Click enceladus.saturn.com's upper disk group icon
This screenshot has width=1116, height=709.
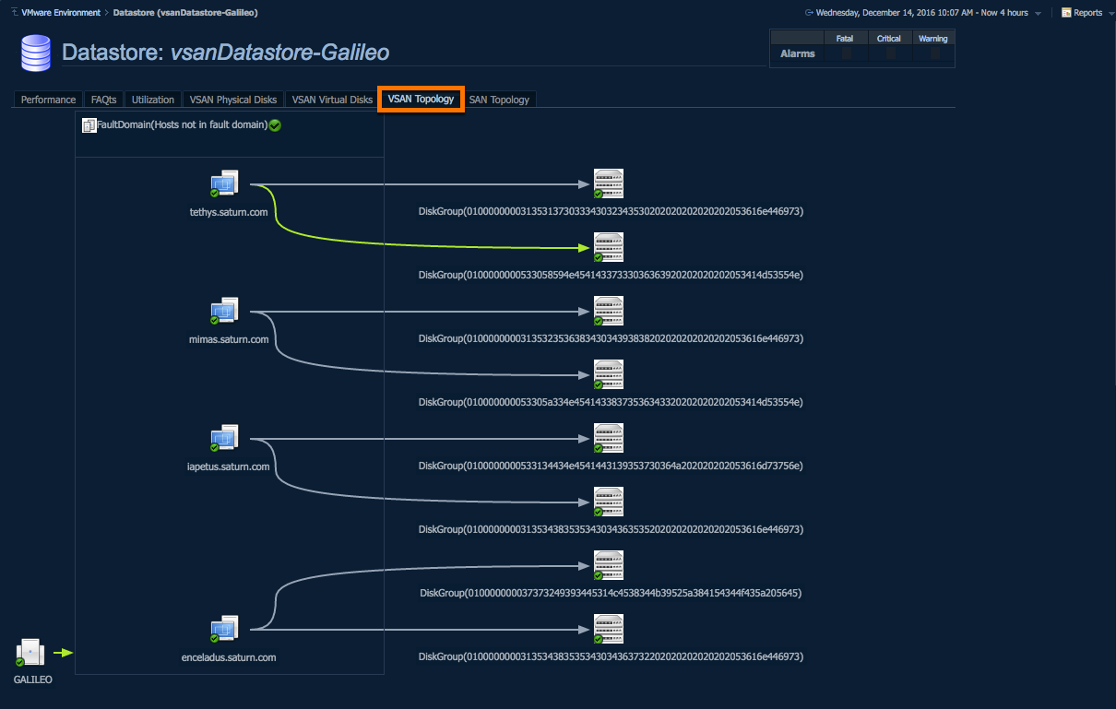608,566
